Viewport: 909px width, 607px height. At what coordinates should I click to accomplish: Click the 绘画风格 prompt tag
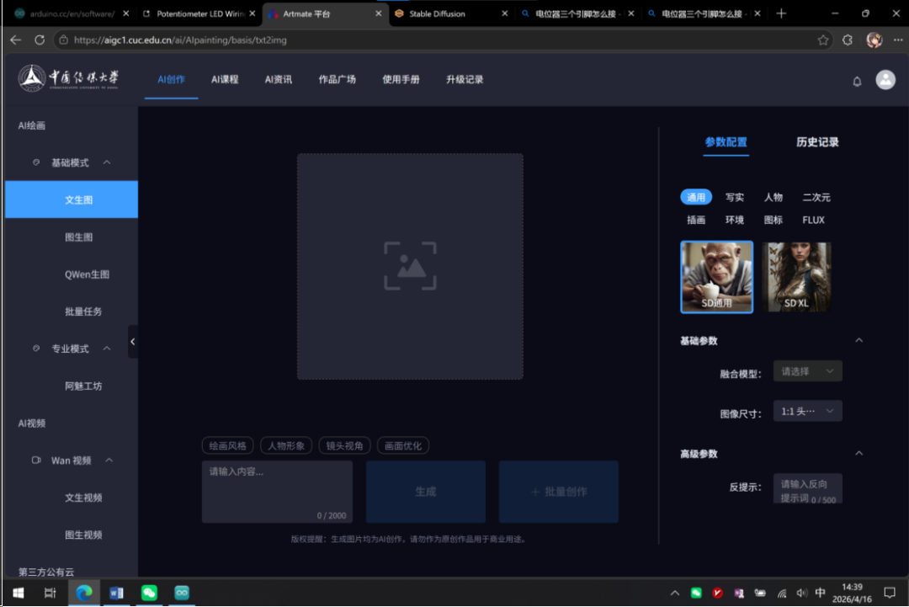227,446
